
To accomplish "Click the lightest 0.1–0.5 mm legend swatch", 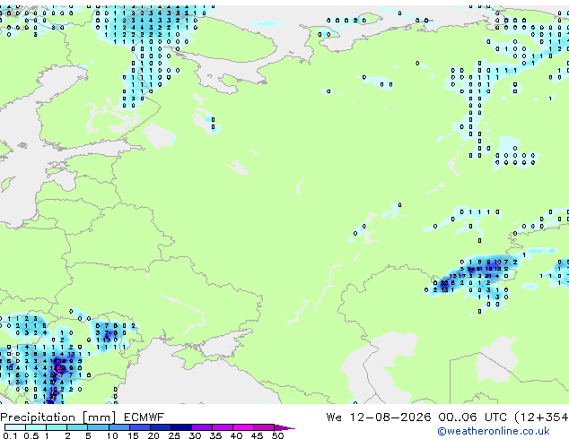I will (x=15, y=427).
